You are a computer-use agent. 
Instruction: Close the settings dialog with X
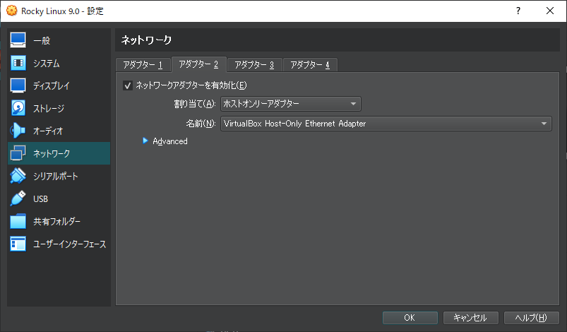(x=550, y=11)
